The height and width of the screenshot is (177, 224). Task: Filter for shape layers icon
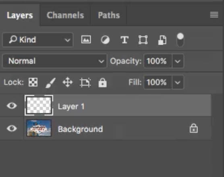[143, 40]
